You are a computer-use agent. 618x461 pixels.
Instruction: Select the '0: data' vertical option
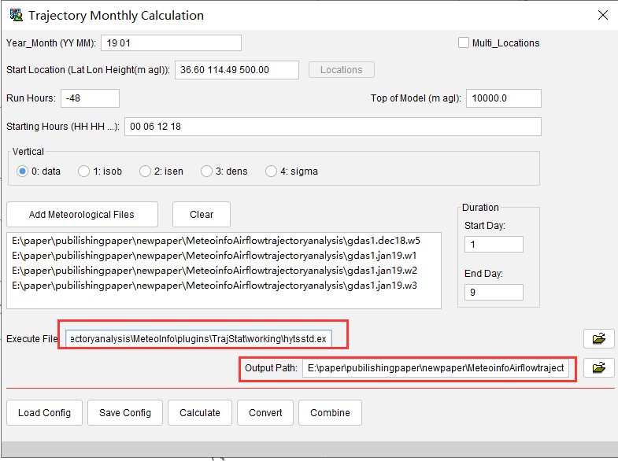tap(23, 171)
